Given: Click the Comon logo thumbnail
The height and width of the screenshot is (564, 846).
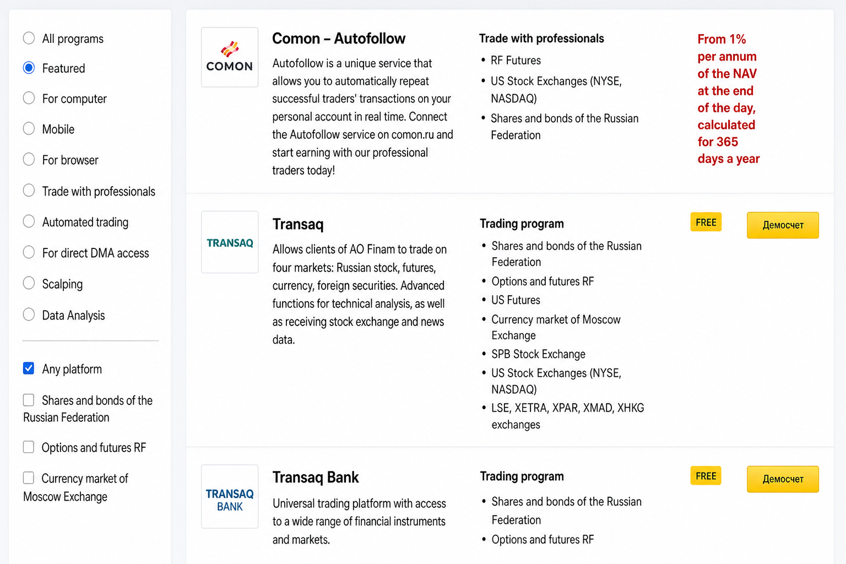Looking at the screenshot, I should pos(230,57).
